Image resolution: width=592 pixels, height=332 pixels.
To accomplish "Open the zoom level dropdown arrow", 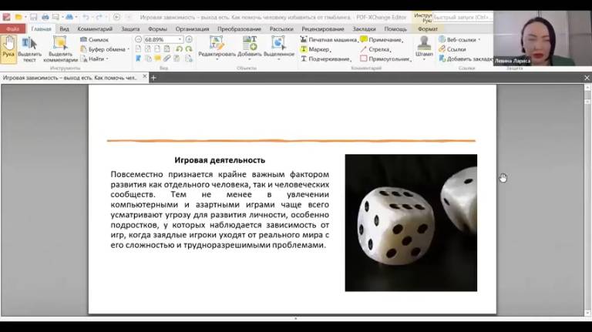I will (x=180, y=39).
